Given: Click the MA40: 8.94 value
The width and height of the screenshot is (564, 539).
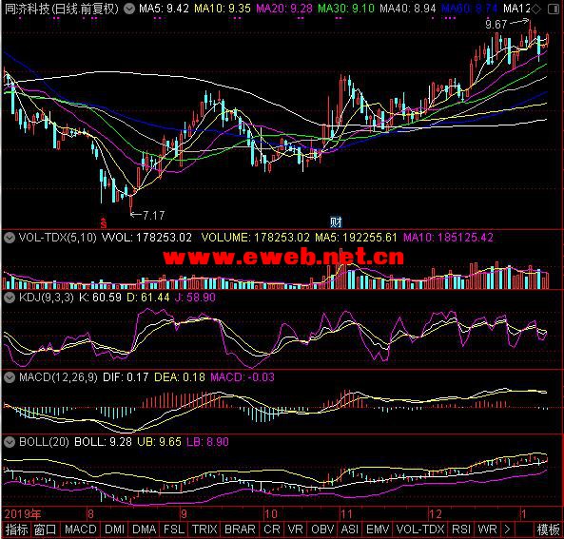Looking at the screenshot, I should [407, 9].
